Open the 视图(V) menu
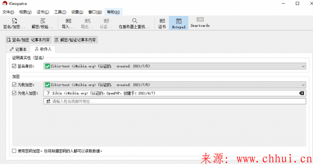The width and height of the screenshot is (313, 164). (x=25, y=12)
